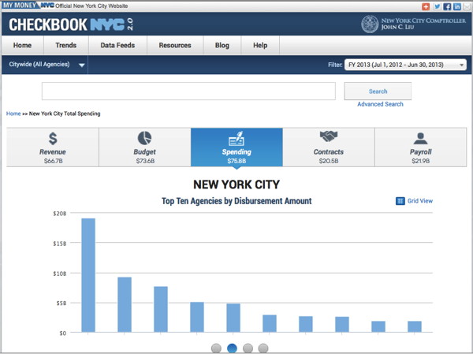Click the fourth bar near $5B

[197, 317]
